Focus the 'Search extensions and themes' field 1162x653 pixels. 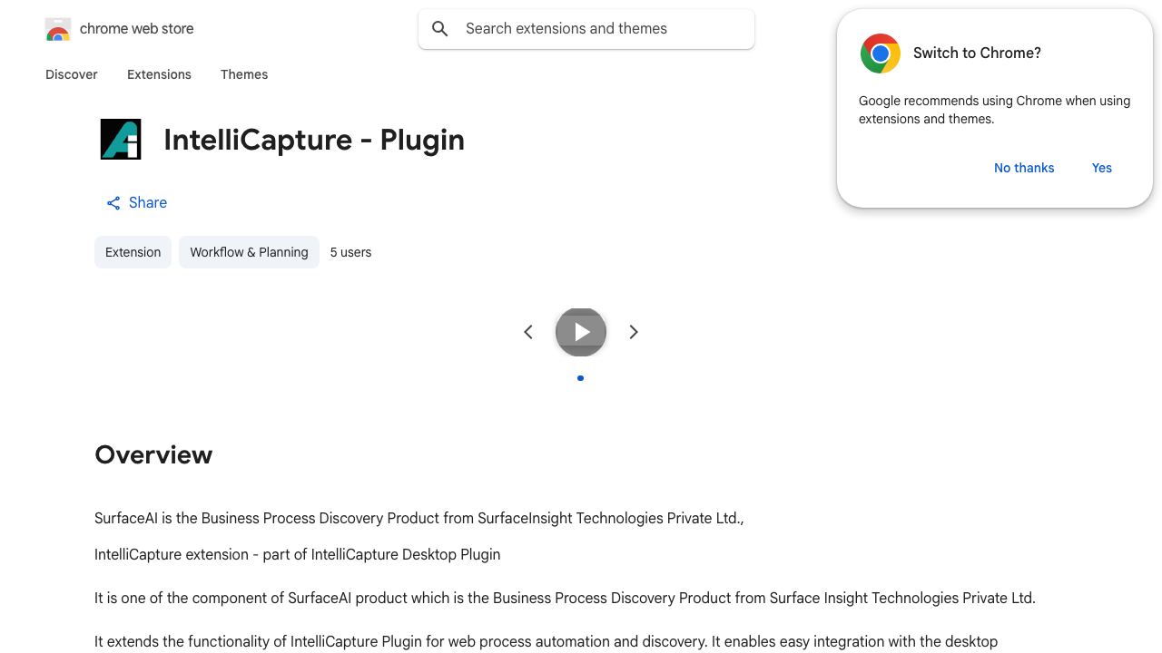(586, 29)
